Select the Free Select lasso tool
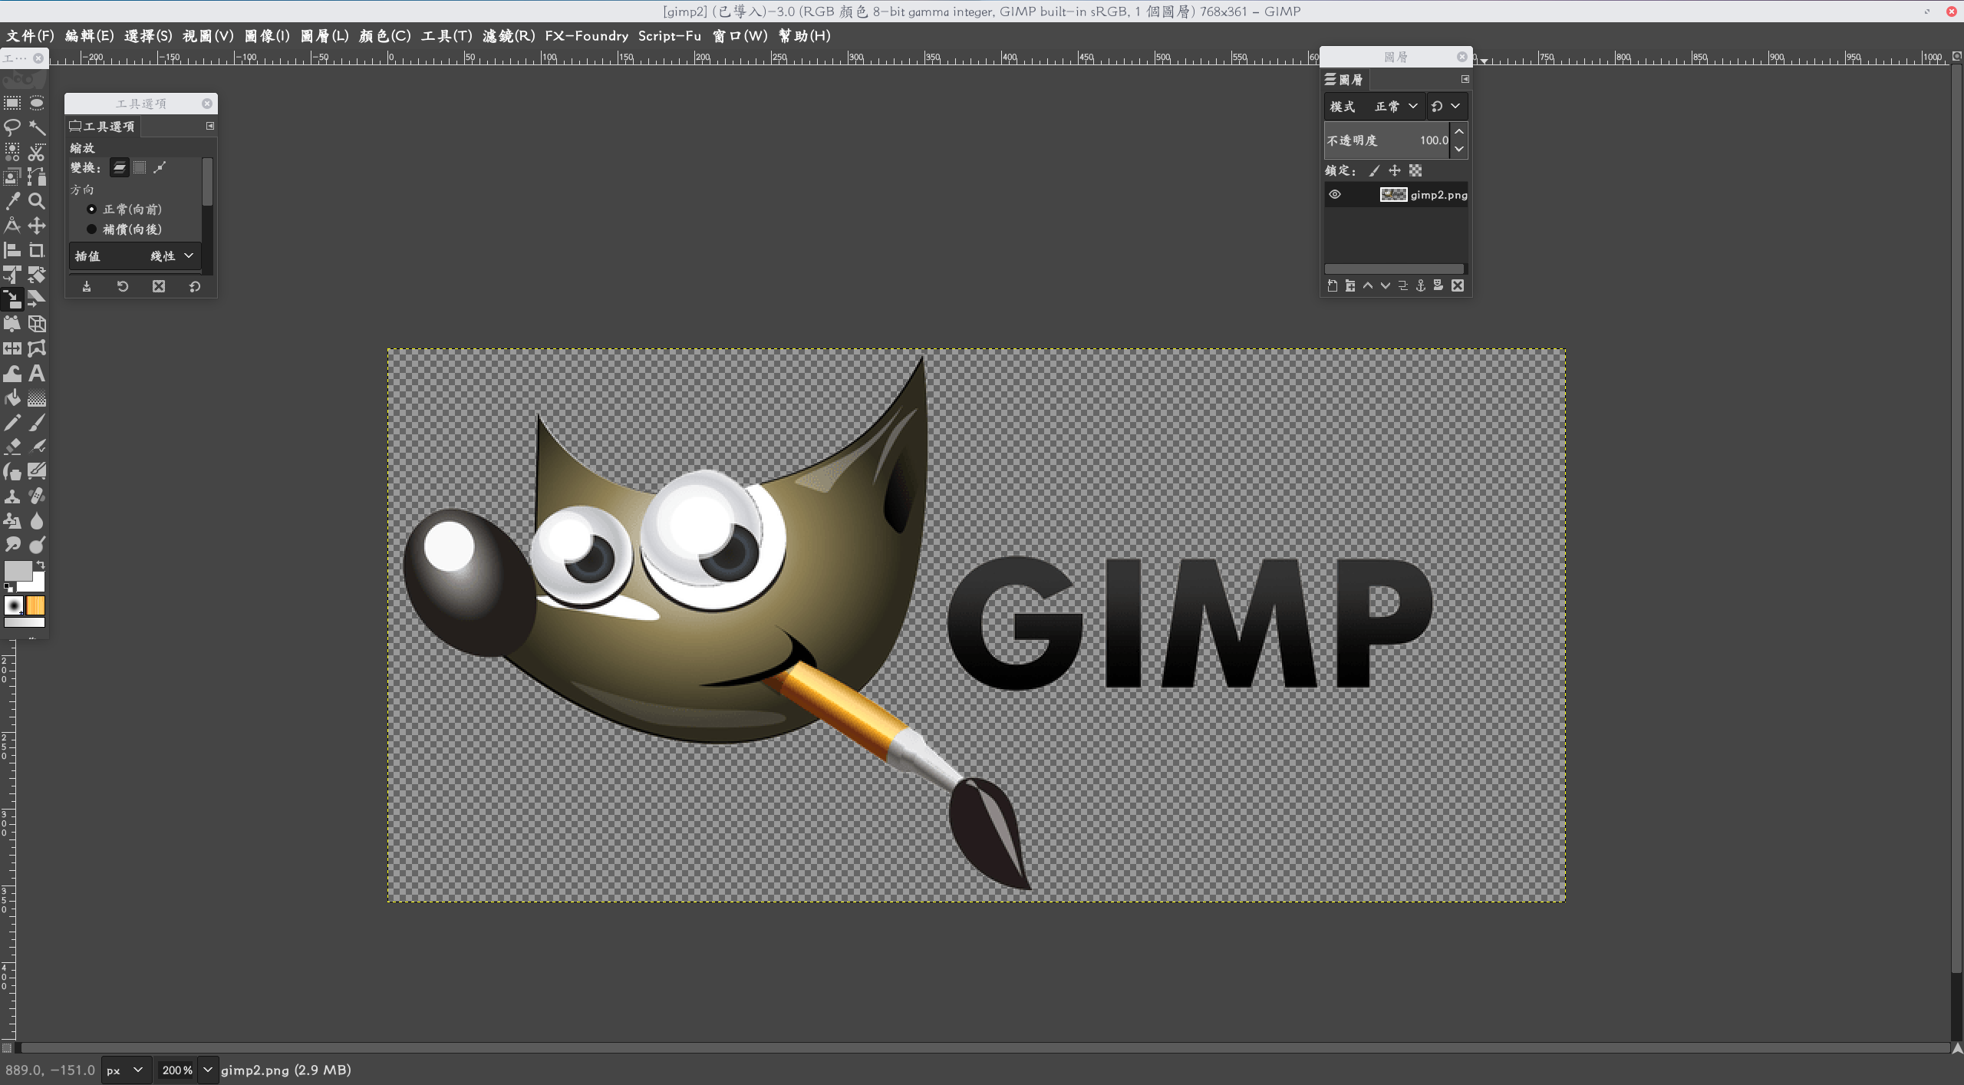The height and width of the screenshot is (1085, 1964). point(12,127)
